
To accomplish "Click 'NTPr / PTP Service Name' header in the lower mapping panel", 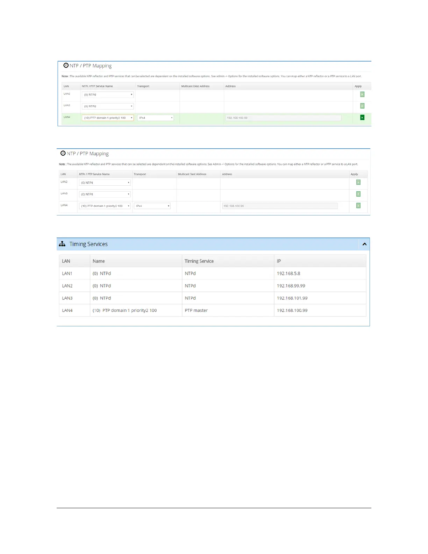I will (x=94, y=174).
